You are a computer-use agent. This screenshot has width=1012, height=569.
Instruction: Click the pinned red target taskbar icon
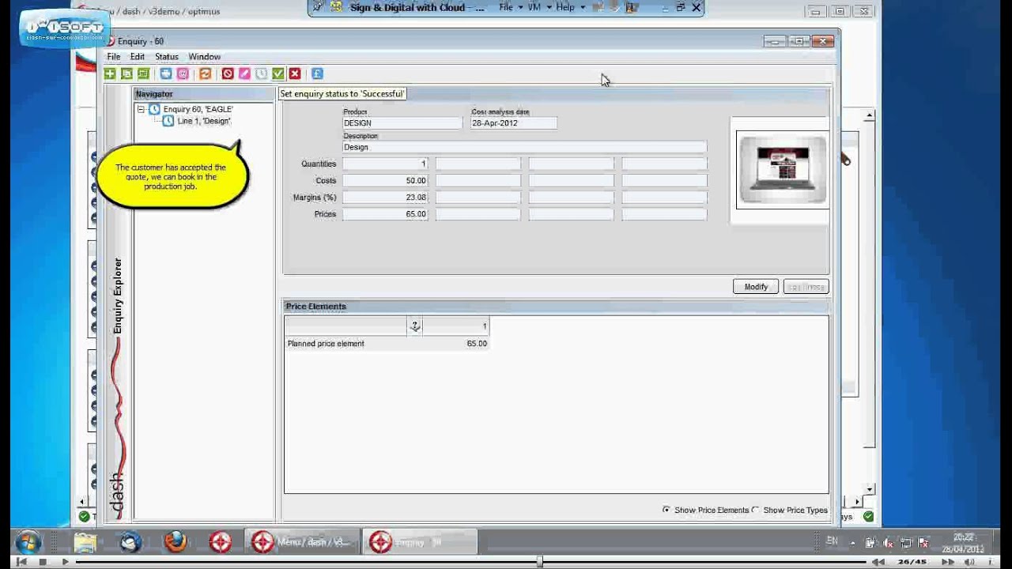221,542
